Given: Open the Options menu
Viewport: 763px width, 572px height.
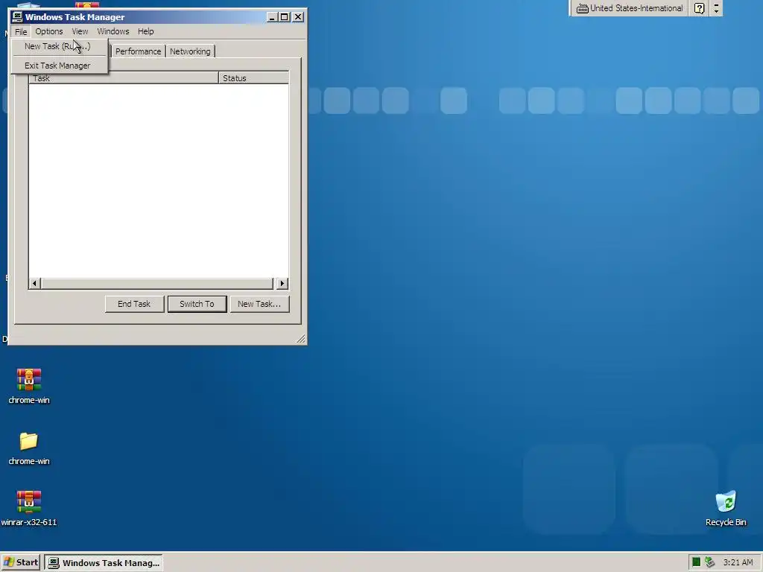Looking at the screenshot, I should click(49, 31).
